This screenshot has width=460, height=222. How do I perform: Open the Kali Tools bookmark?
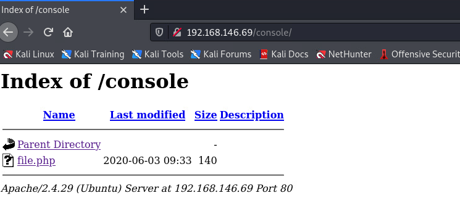click(x=158, y=54)
